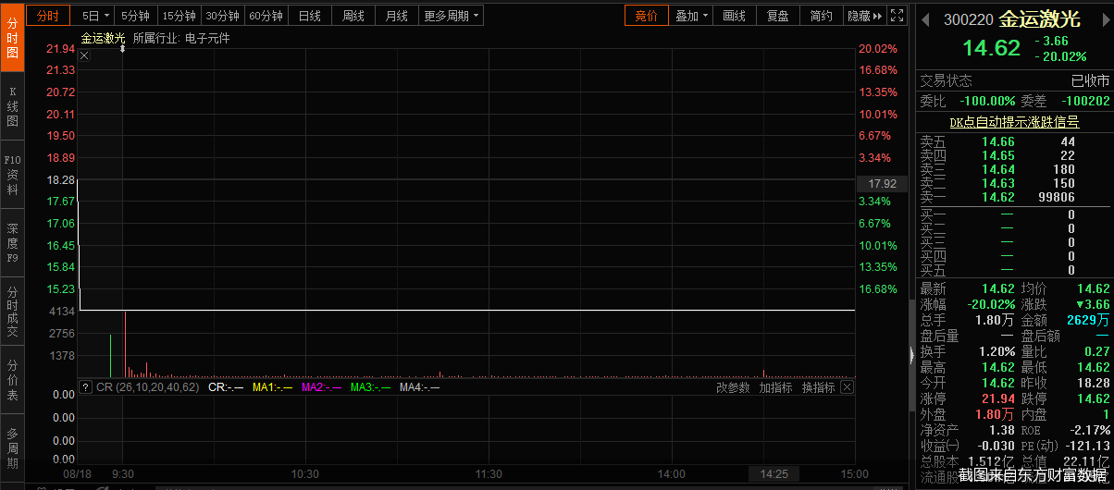Click the 卖五 row price 14.66
The width and height of the screenshot is (1114, 490).
[x=998, y=141]
